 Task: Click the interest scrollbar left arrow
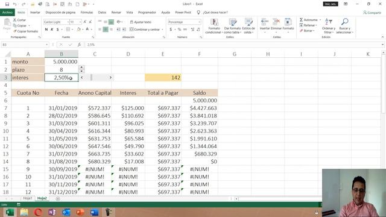82,78
